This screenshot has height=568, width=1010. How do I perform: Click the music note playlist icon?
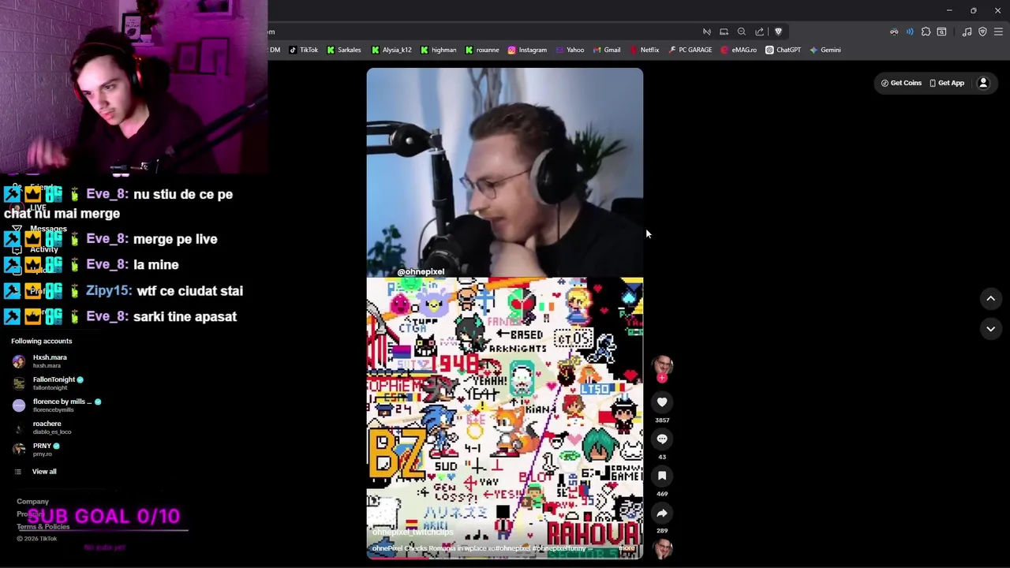click(x=967, y=32)
